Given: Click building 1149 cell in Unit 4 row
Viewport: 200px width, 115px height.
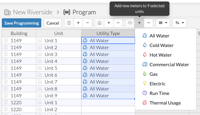Looking at the screenshot, I should pos(19,61).
